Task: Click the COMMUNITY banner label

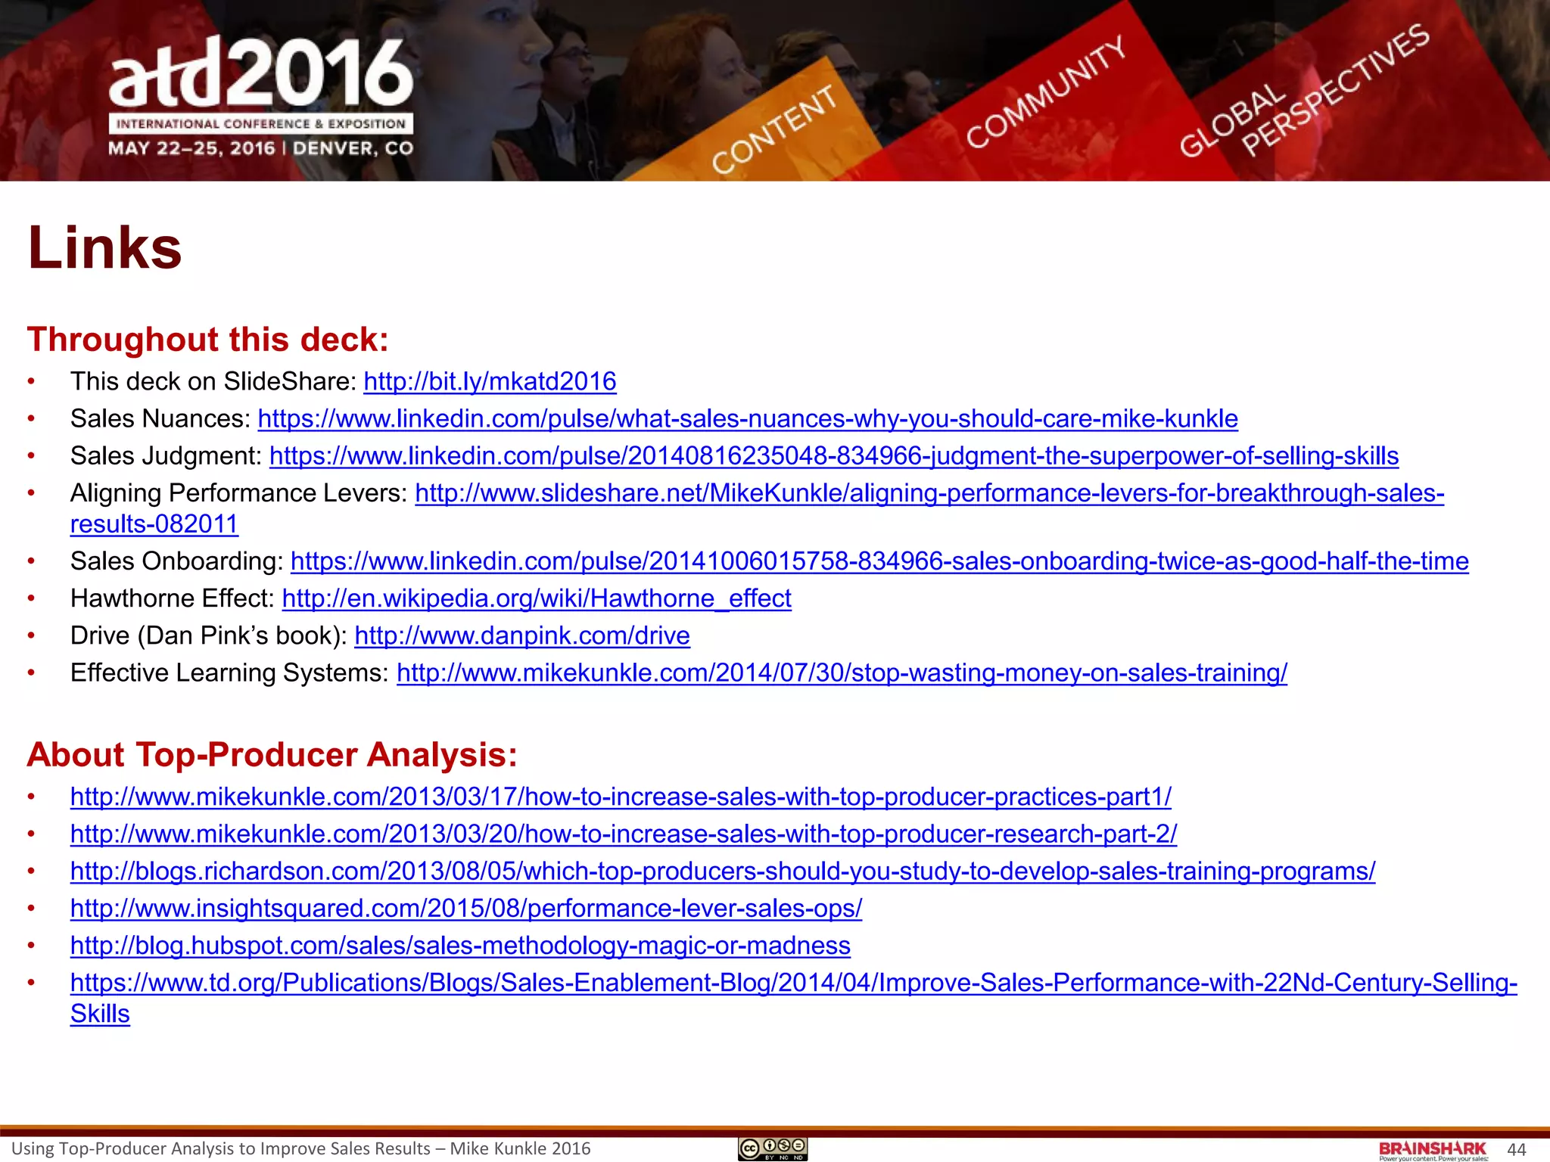Action: click(1045, 92)
